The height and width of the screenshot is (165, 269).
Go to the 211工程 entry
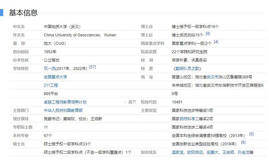[51, 85]
